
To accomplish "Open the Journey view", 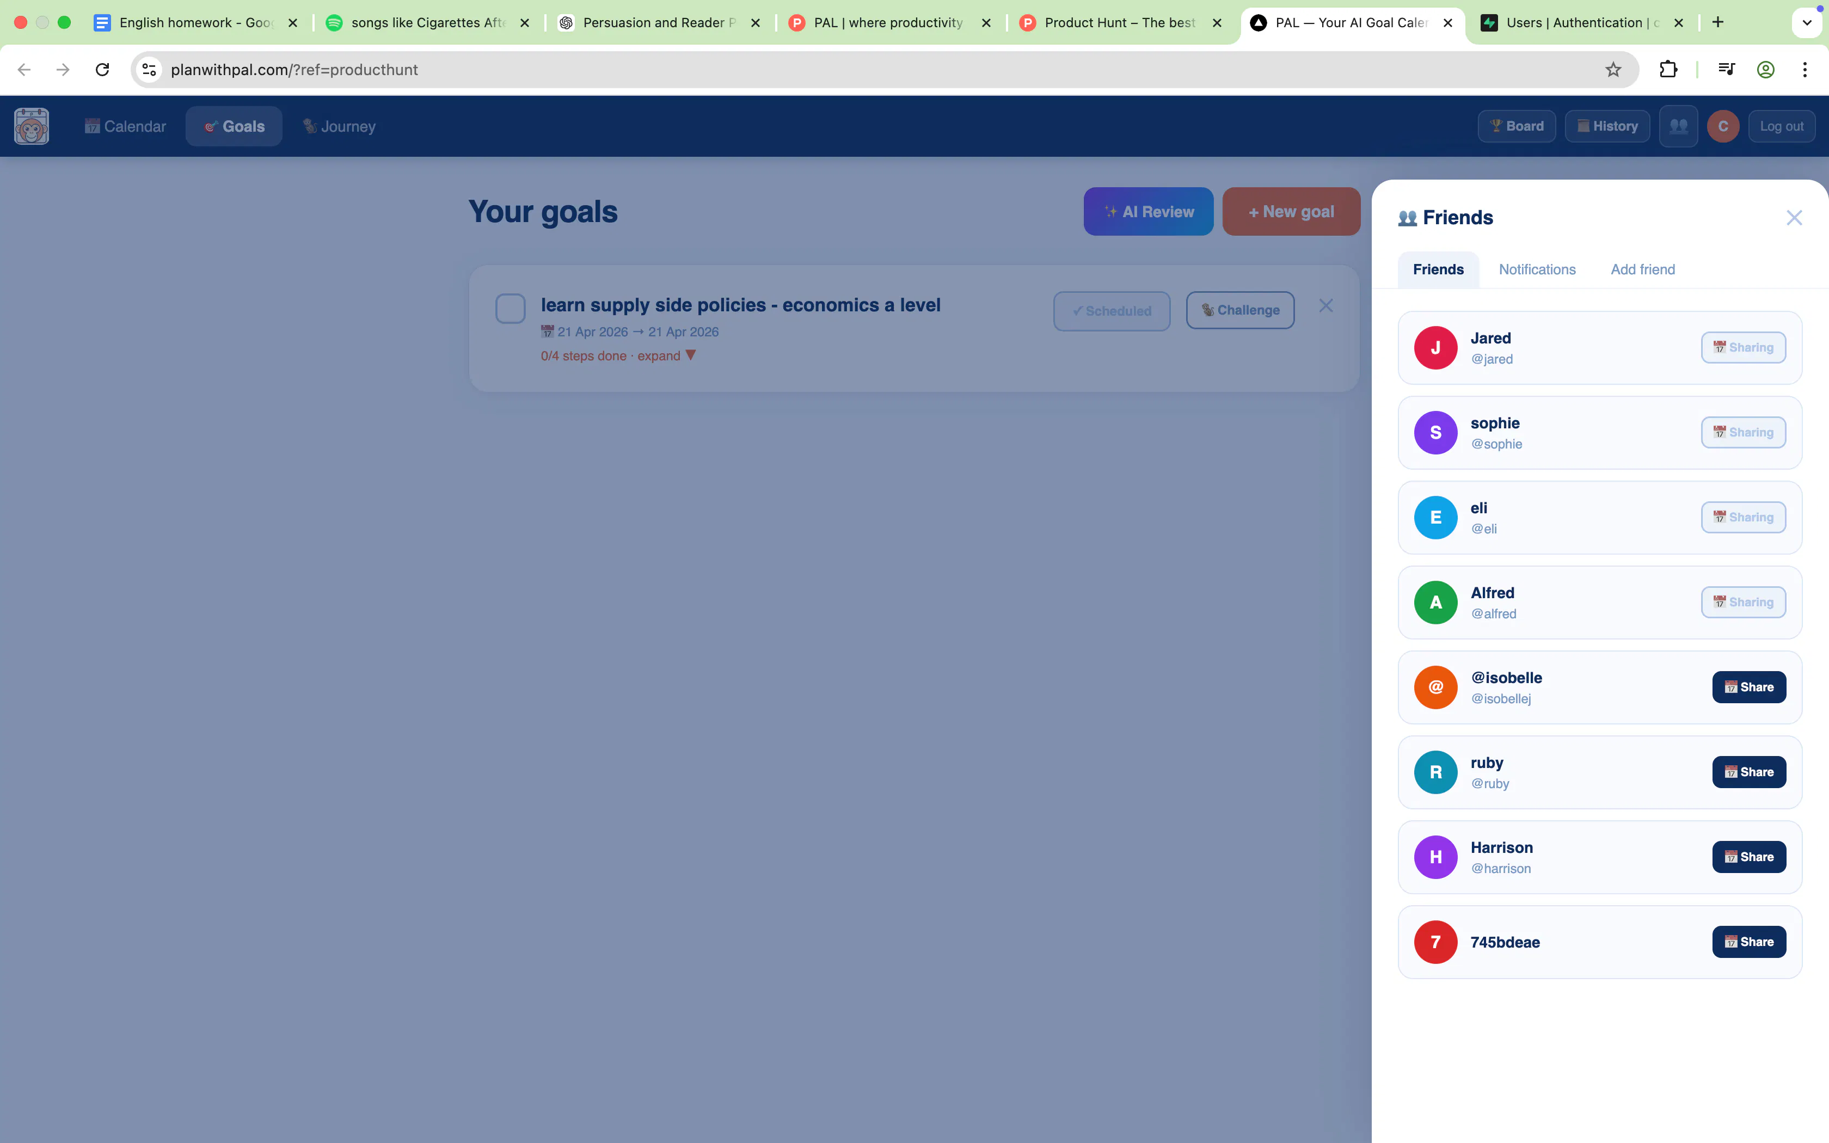I will click(339, 126).
